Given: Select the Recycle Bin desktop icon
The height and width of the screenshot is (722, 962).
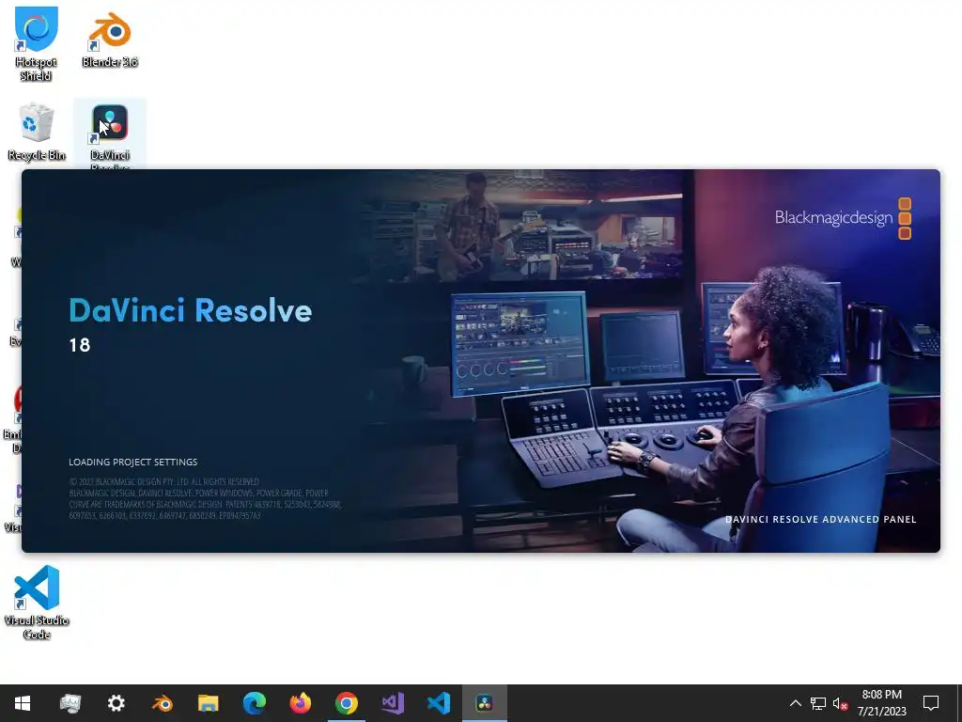Looking at the screenshot, I should pyautogui.click(x=37, y=132).
